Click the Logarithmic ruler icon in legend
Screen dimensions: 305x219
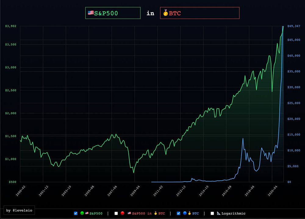coord(219,213)
